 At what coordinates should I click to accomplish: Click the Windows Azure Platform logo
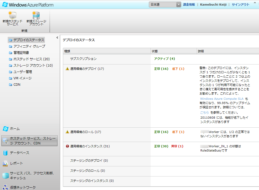click(28, 5)
